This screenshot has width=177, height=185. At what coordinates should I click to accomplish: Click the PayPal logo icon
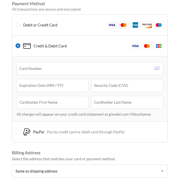point(27,132)
